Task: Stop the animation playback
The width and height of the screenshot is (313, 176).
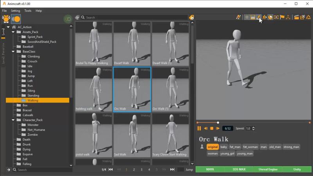Action: coord(212,128)
